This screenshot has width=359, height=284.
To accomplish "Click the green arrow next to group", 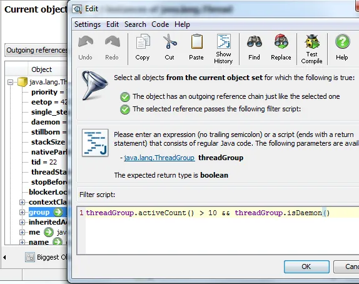I will pyautogui.click(x=58, y=212).
